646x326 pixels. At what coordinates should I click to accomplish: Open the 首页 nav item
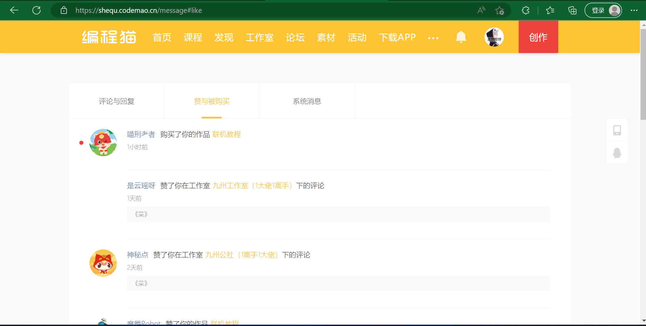click(x=162, y=37)
